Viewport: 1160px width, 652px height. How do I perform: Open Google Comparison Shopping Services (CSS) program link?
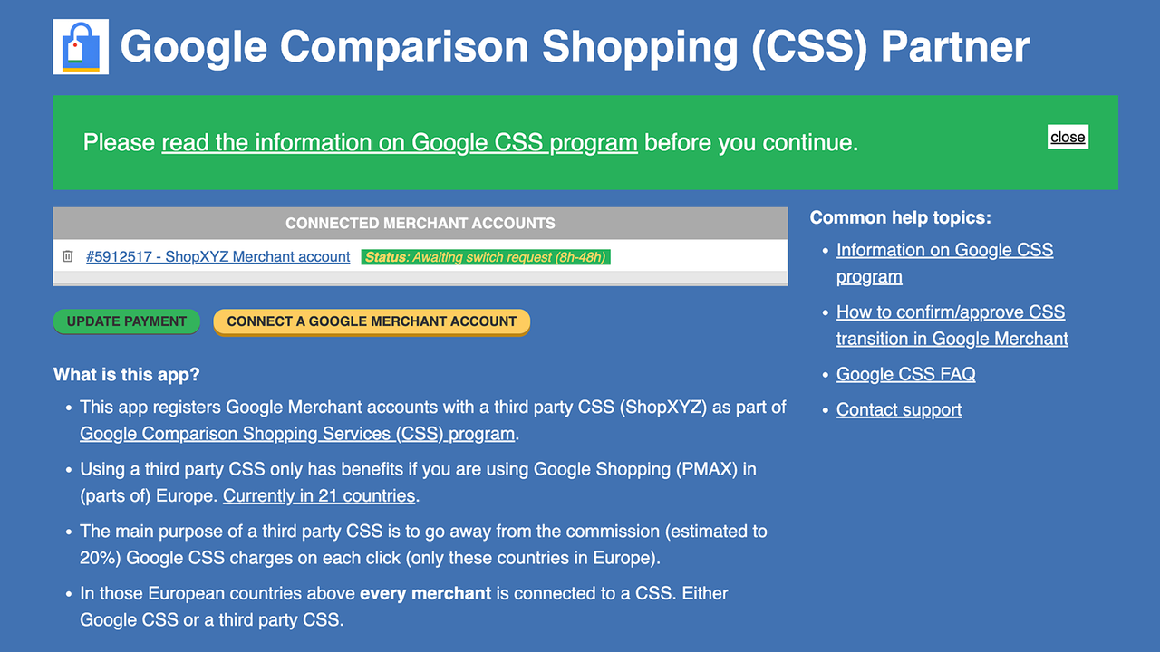tap(295, 433)
